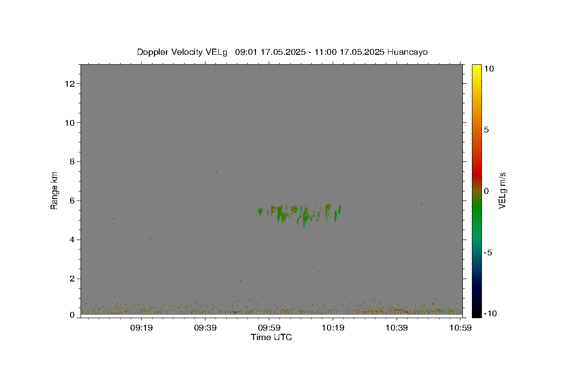Click the 'Range km' y-axis label

point(54,190)
